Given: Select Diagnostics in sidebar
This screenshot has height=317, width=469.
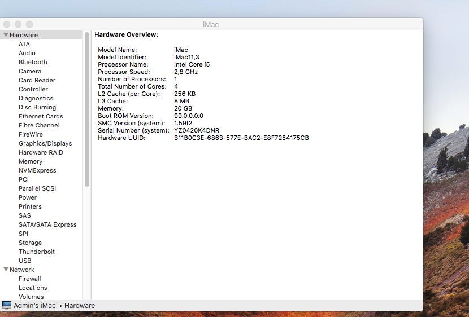Looking at the screenshot, I should click(x=36, y=98).
